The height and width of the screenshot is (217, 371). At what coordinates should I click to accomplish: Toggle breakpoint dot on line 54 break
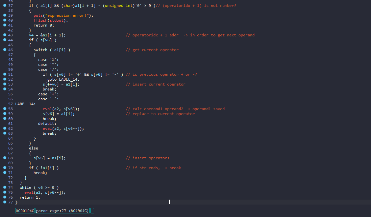[x=5, y=89]
